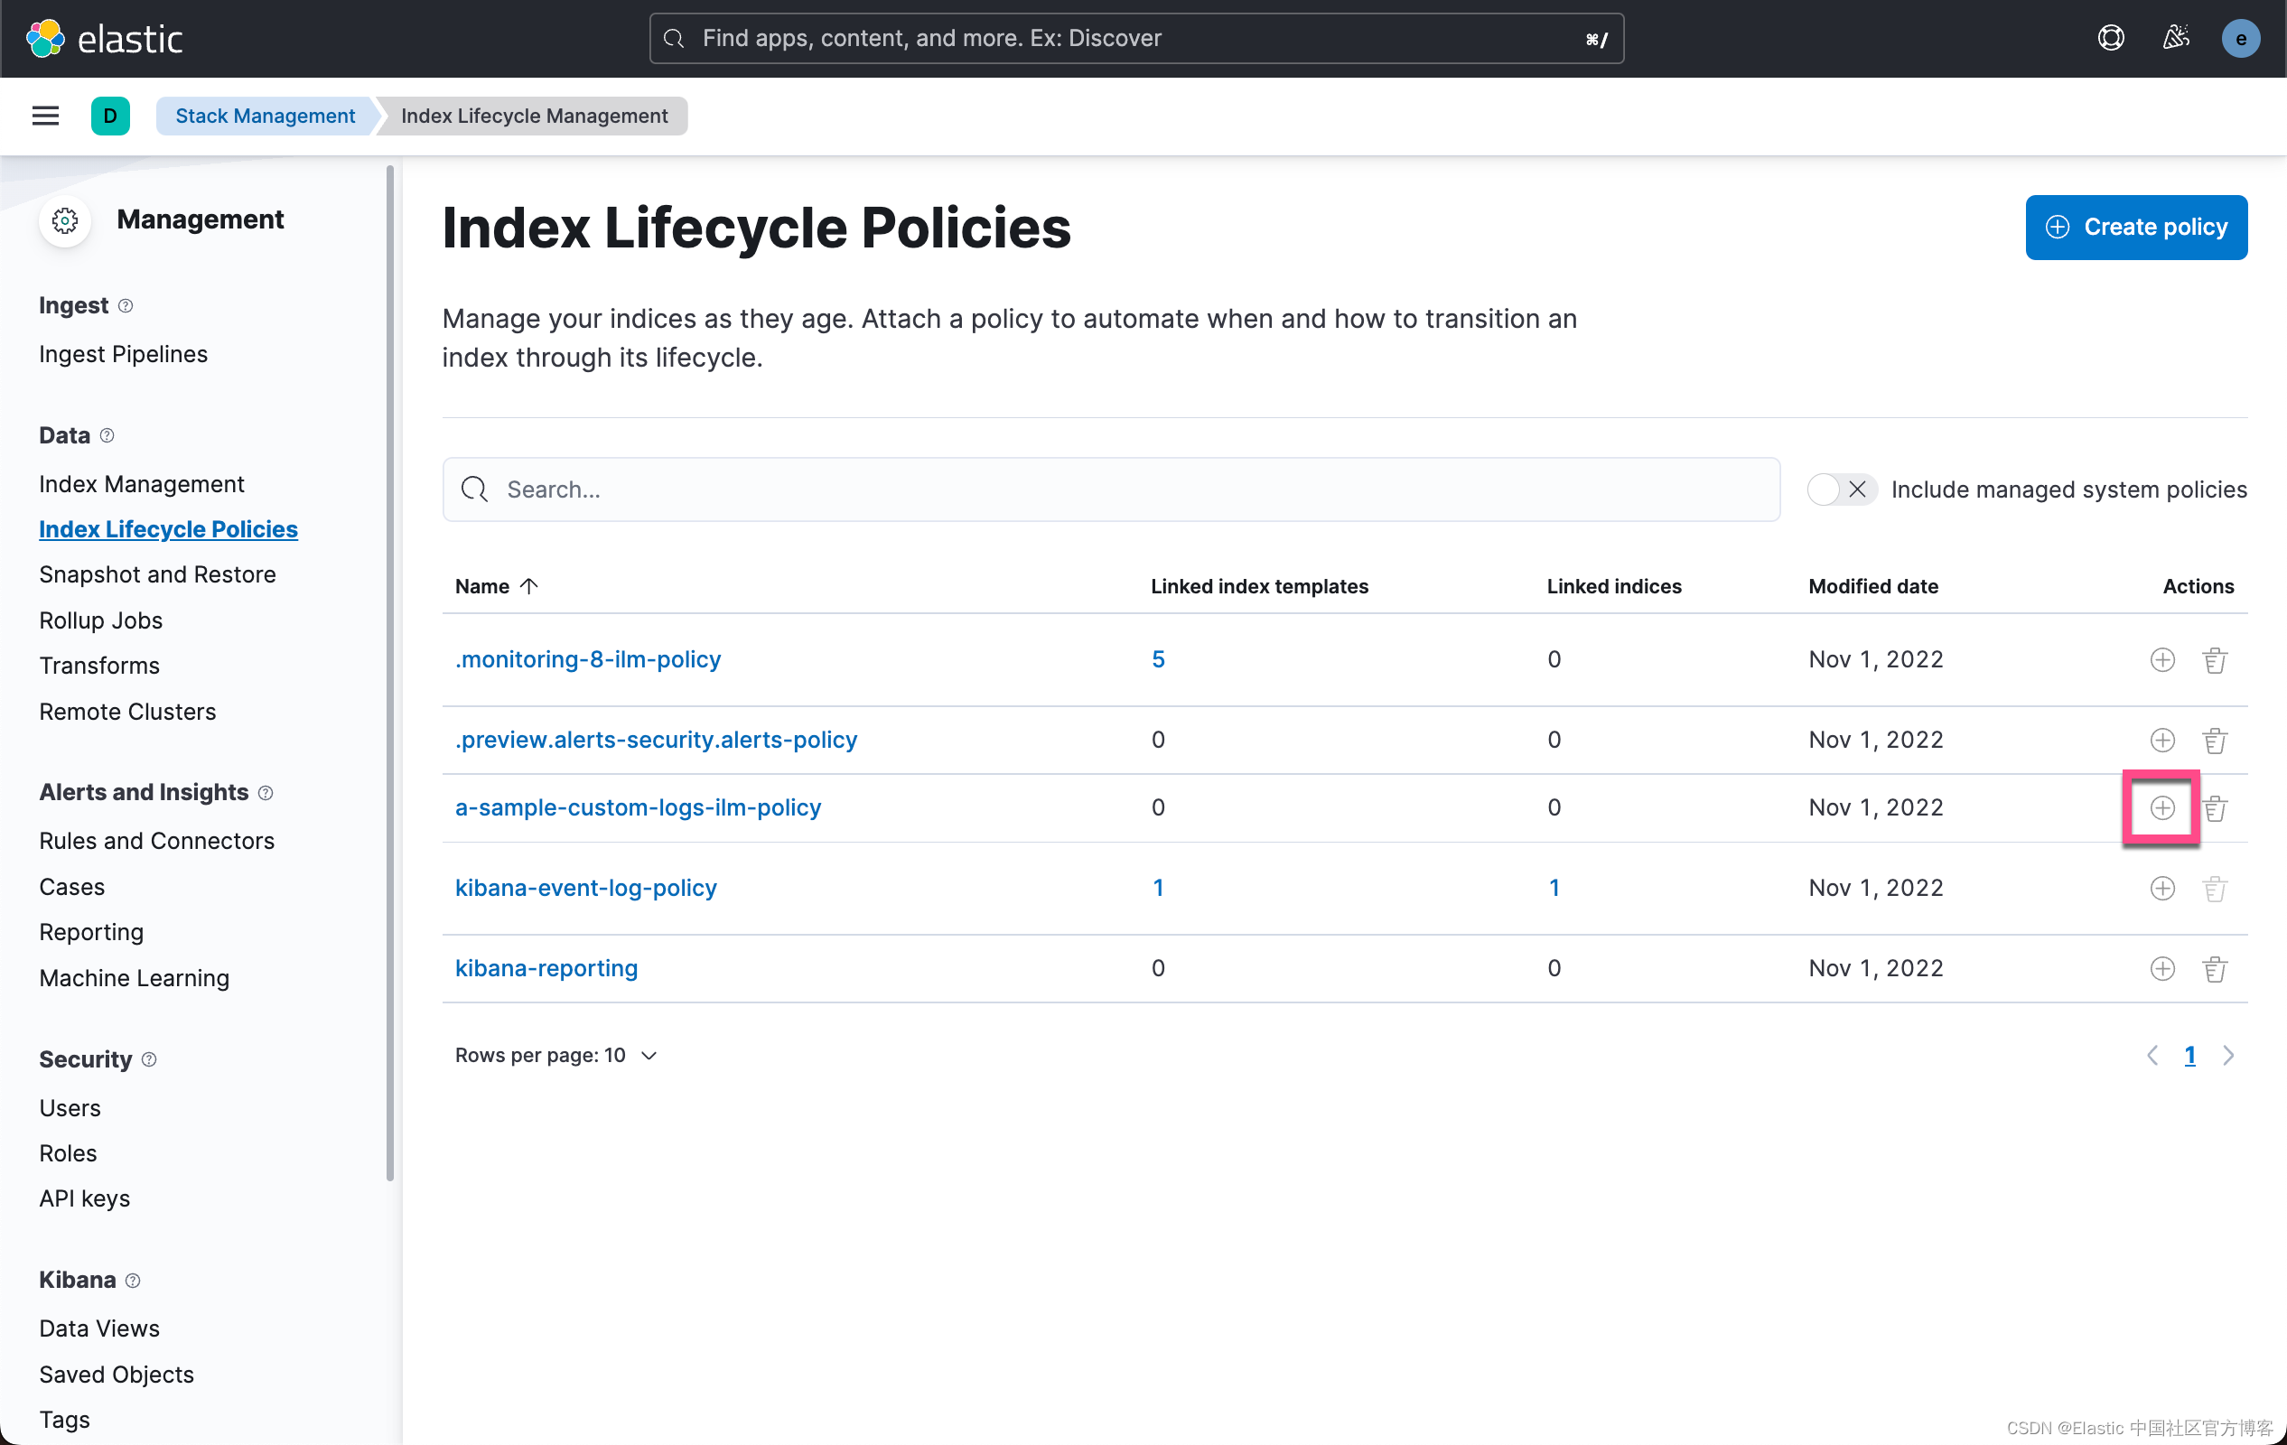Image resolution: width=2287 pixels, height=1445 pixels.
Task: Open the space selector 'D' badge
Action: point(110,116)
